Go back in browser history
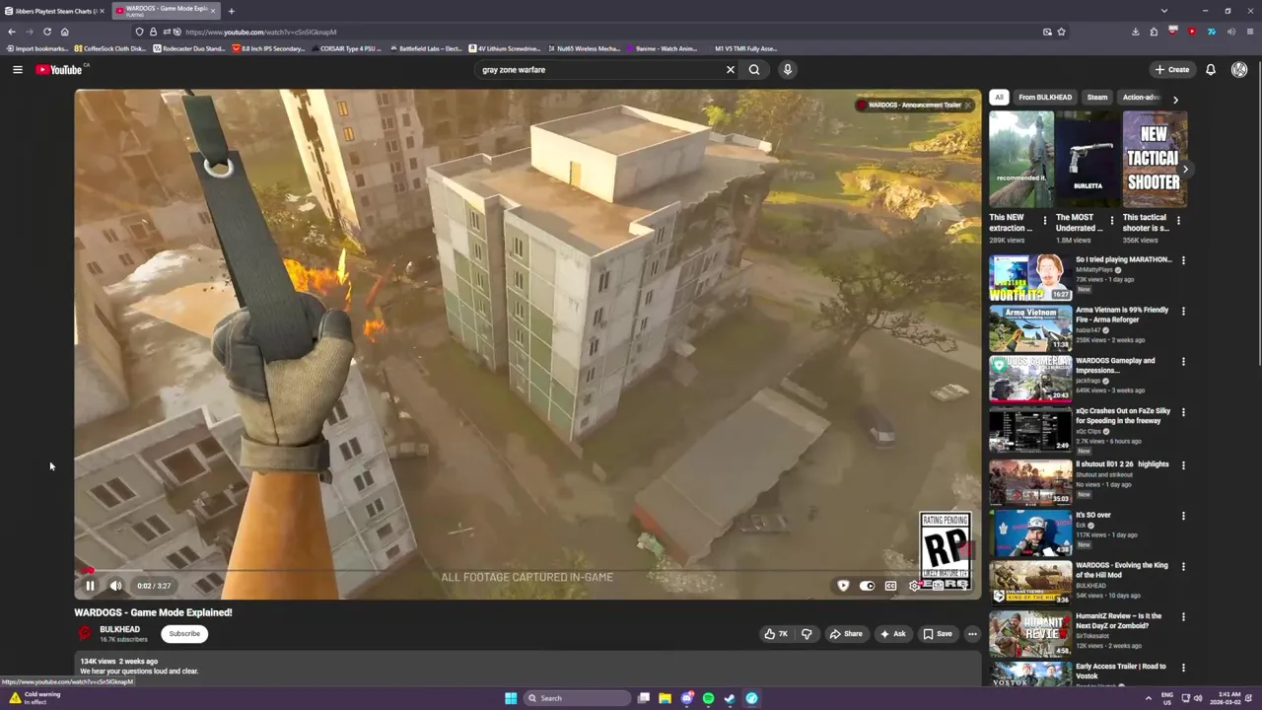 point(12,32)
